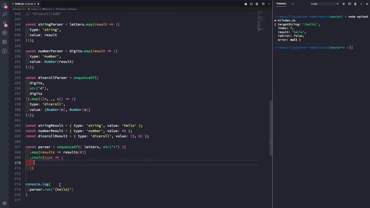Viewport: 370px width, 208px height.
Task: Click the 'error: null' terminal output line
Action: tap(289, 40)
